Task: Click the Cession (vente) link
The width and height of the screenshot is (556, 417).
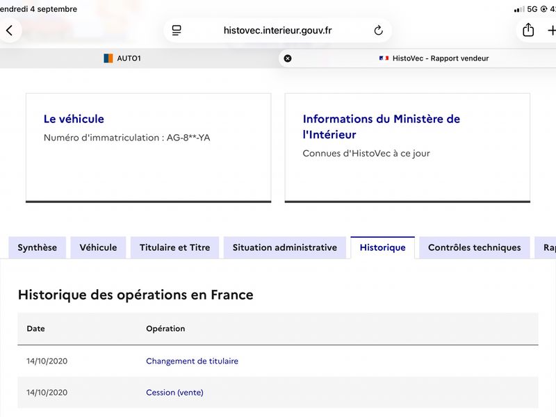Action: pyautogui.click(x=175, y=393)
